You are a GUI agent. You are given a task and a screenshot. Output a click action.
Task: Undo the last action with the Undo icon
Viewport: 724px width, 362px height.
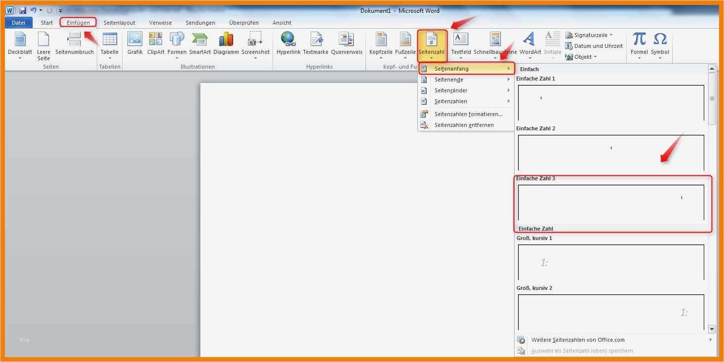coord(33,10)
